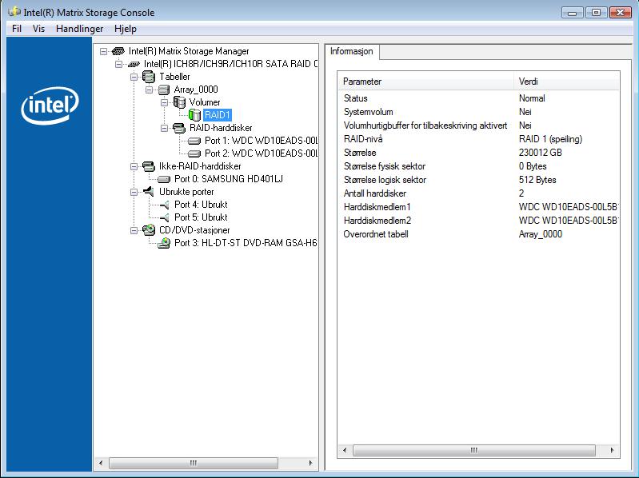Click tree panel scroll left arrow
Viewport: 639px width, 478px height.
tap(101, 463)
